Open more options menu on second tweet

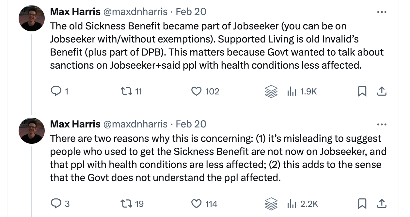click(381, 124)
